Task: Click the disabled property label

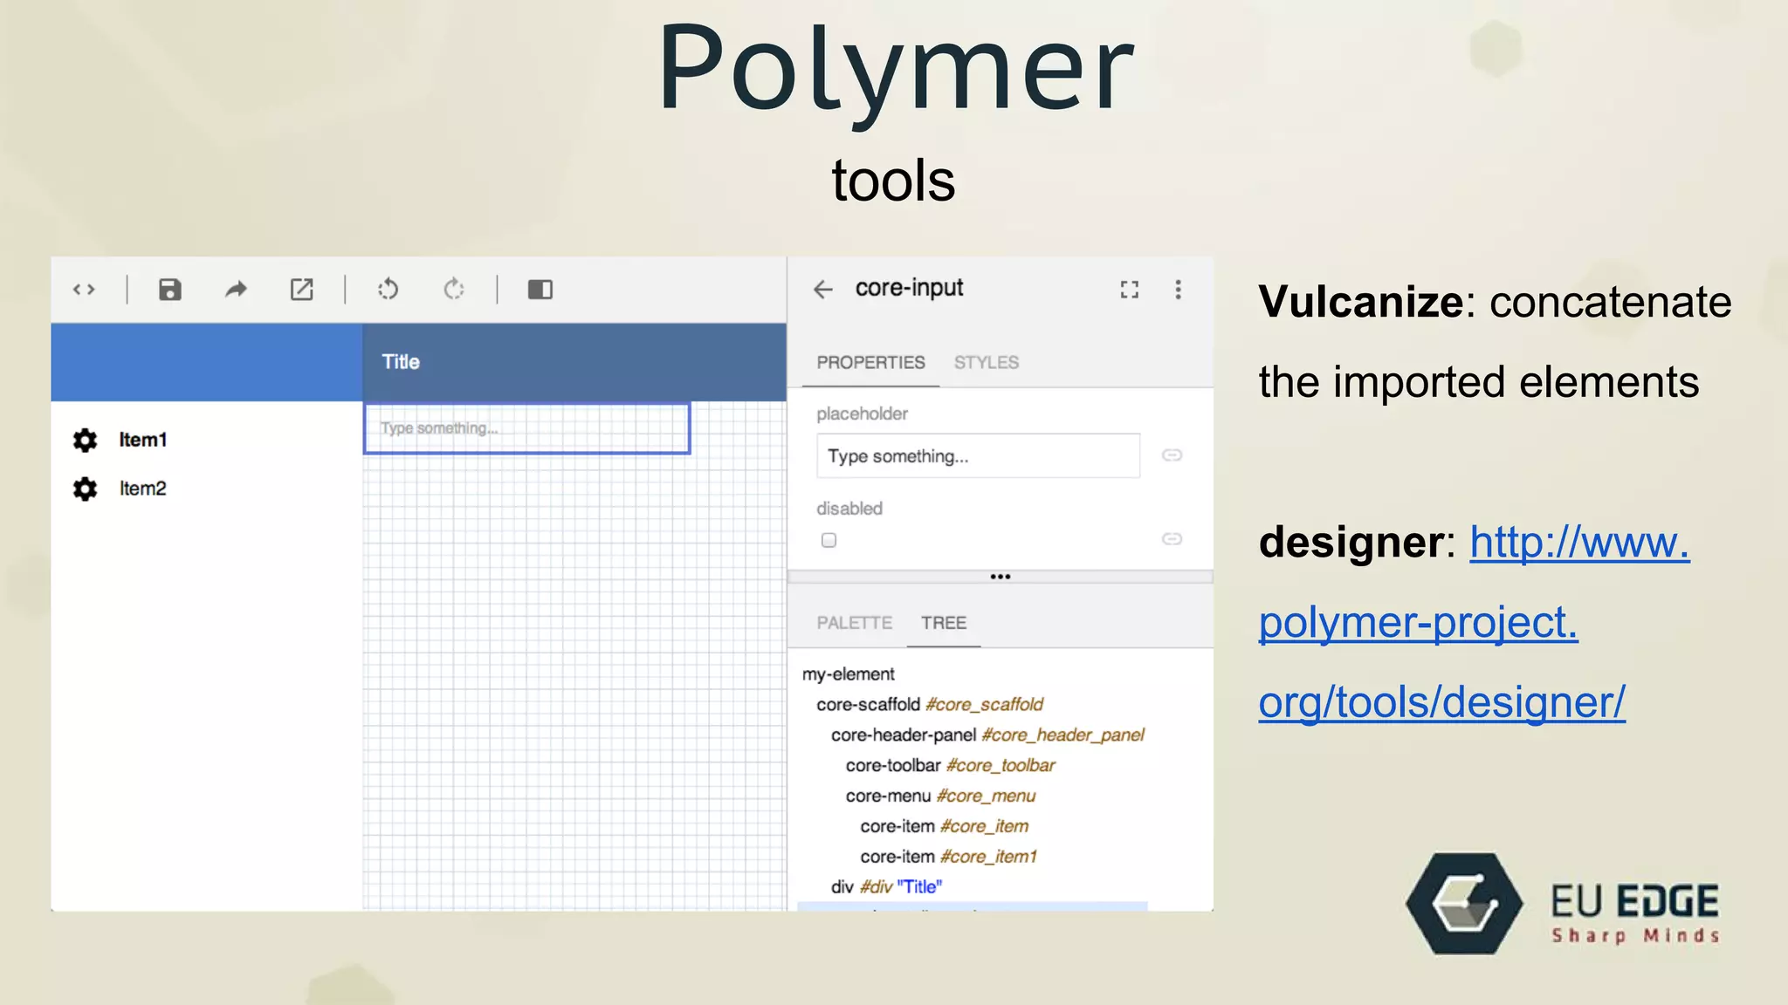Action: [849, 509]
